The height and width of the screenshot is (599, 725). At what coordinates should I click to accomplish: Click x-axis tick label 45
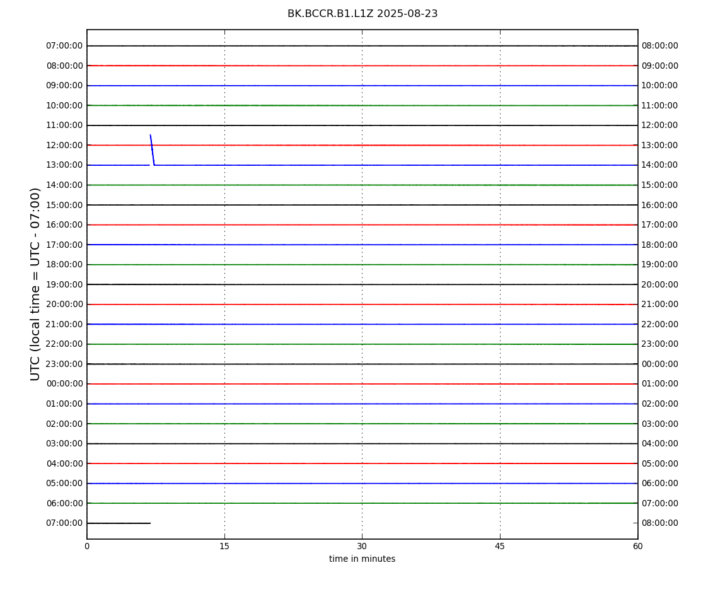click(x=500, y=546)
